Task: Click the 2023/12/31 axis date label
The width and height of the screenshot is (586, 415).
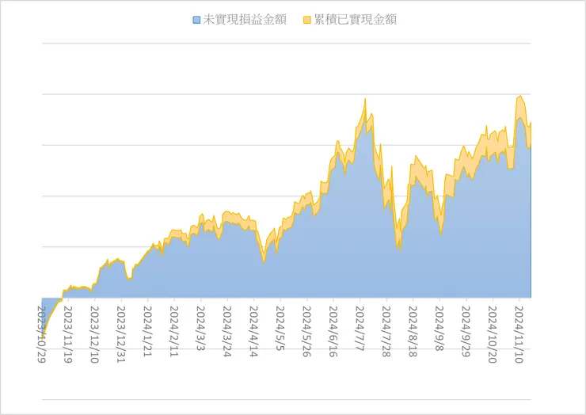Action: (x=121, y=335)
